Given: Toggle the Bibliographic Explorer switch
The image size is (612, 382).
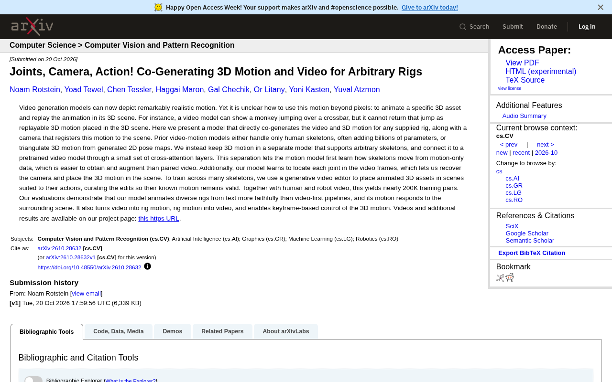Looking at the screenshot, I should coord(33,380).
